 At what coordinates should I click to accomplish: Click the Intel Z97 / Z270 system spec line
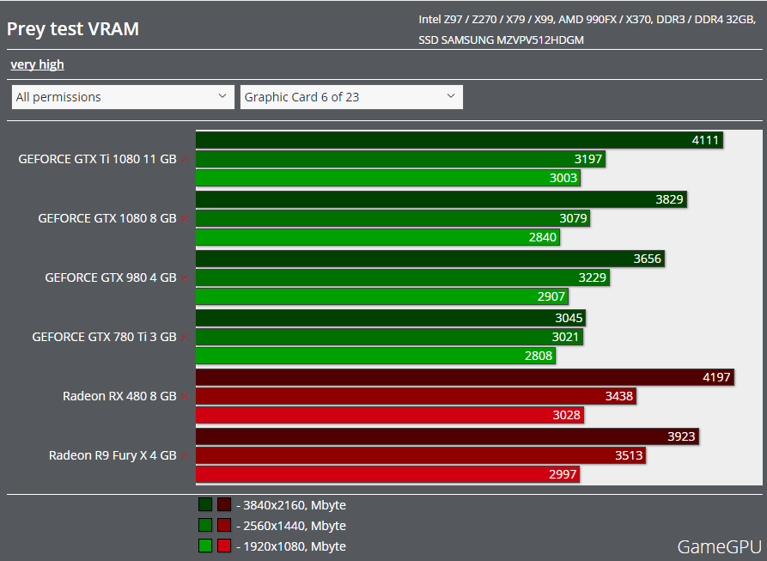587,20
